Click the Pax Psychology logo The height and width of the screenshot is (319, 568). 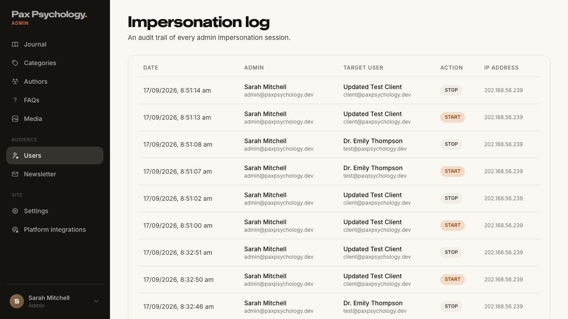[x=49, y=15]
